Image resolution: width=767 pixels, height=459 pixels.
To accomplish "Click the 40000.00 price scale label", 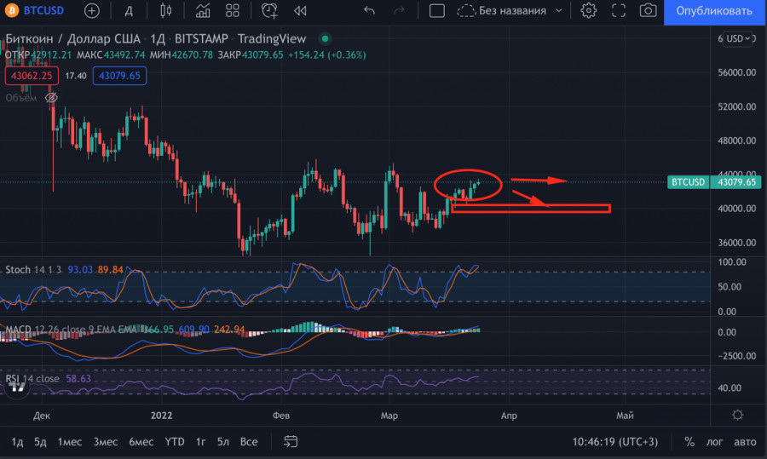I will (736, 209).
